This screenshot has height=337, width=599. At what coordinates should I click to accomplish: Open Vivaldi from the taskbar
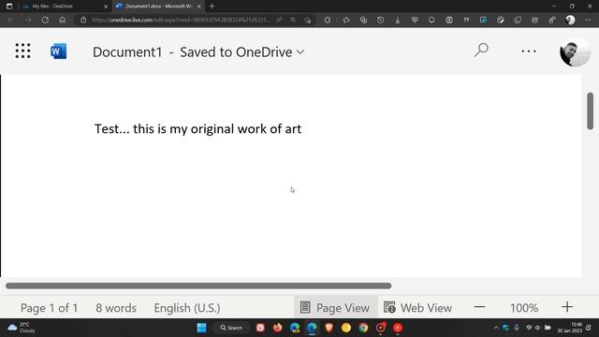(260, 328)
